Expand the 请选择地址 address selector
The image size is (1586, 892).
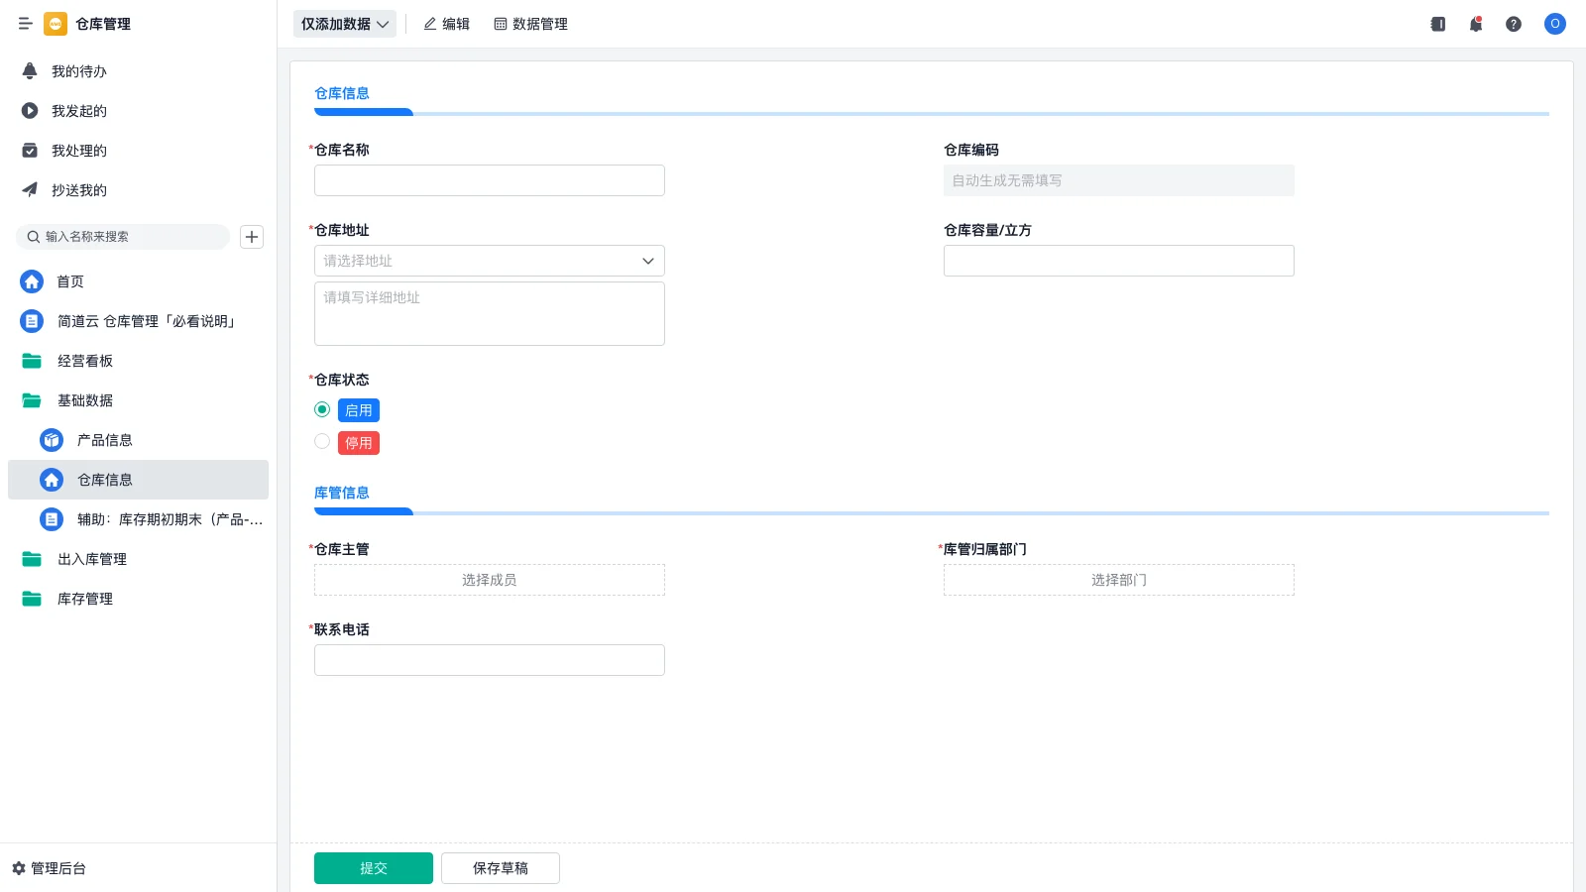pyautogui.click(x=489, y=261)
